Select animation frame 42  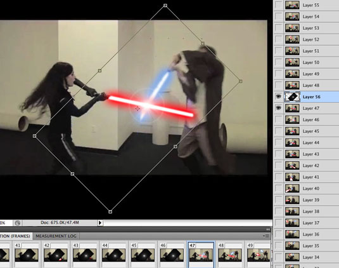[x=56, y=255]
